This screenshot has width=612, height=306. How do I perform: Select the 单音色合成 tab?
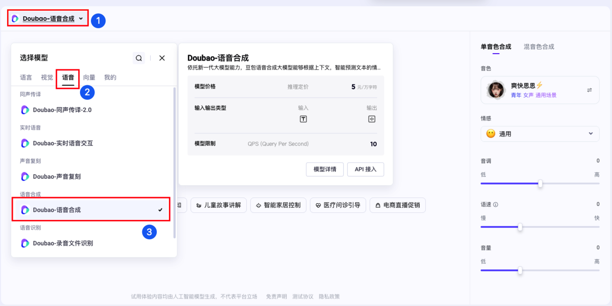[496, 47]
